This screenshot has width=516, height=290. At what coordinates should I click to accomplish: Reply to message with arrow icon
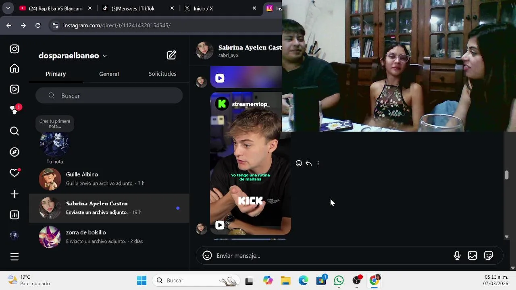point(308,163)
